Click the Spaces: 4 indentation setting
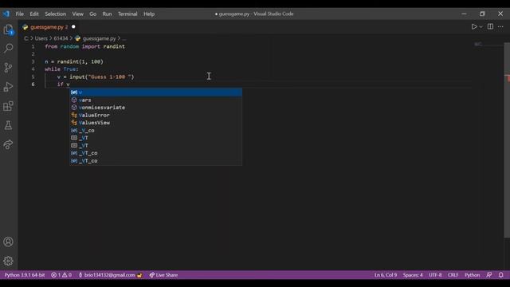 (413, 275)
